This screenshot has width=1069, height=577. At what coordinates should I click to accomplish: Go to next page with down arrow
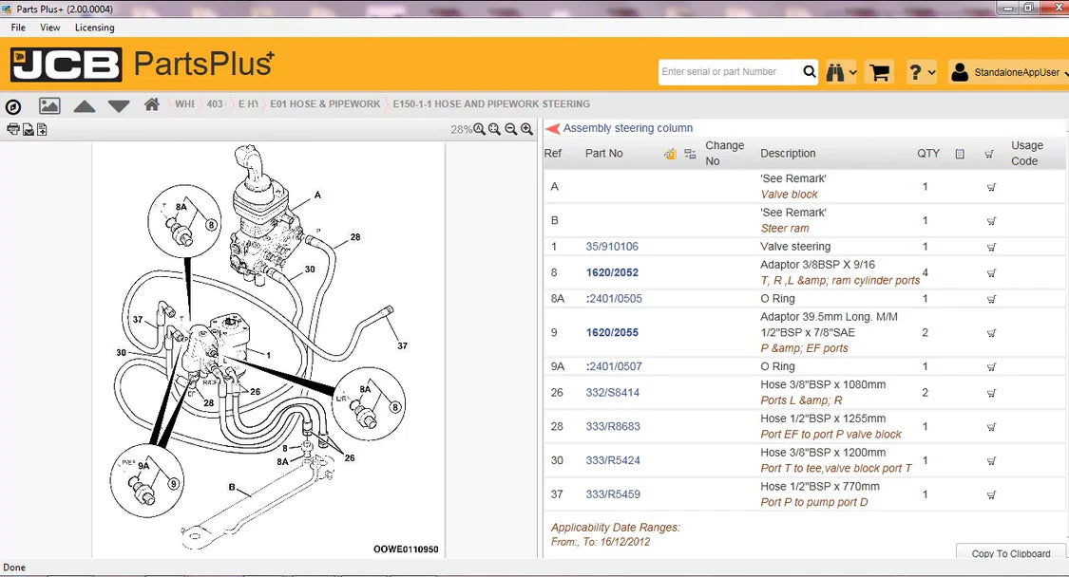119,105
